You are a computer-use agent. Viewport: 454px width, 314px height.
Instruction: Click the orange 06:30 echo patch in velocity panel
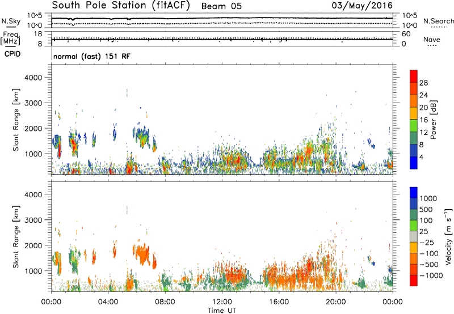tap(142, 253)
